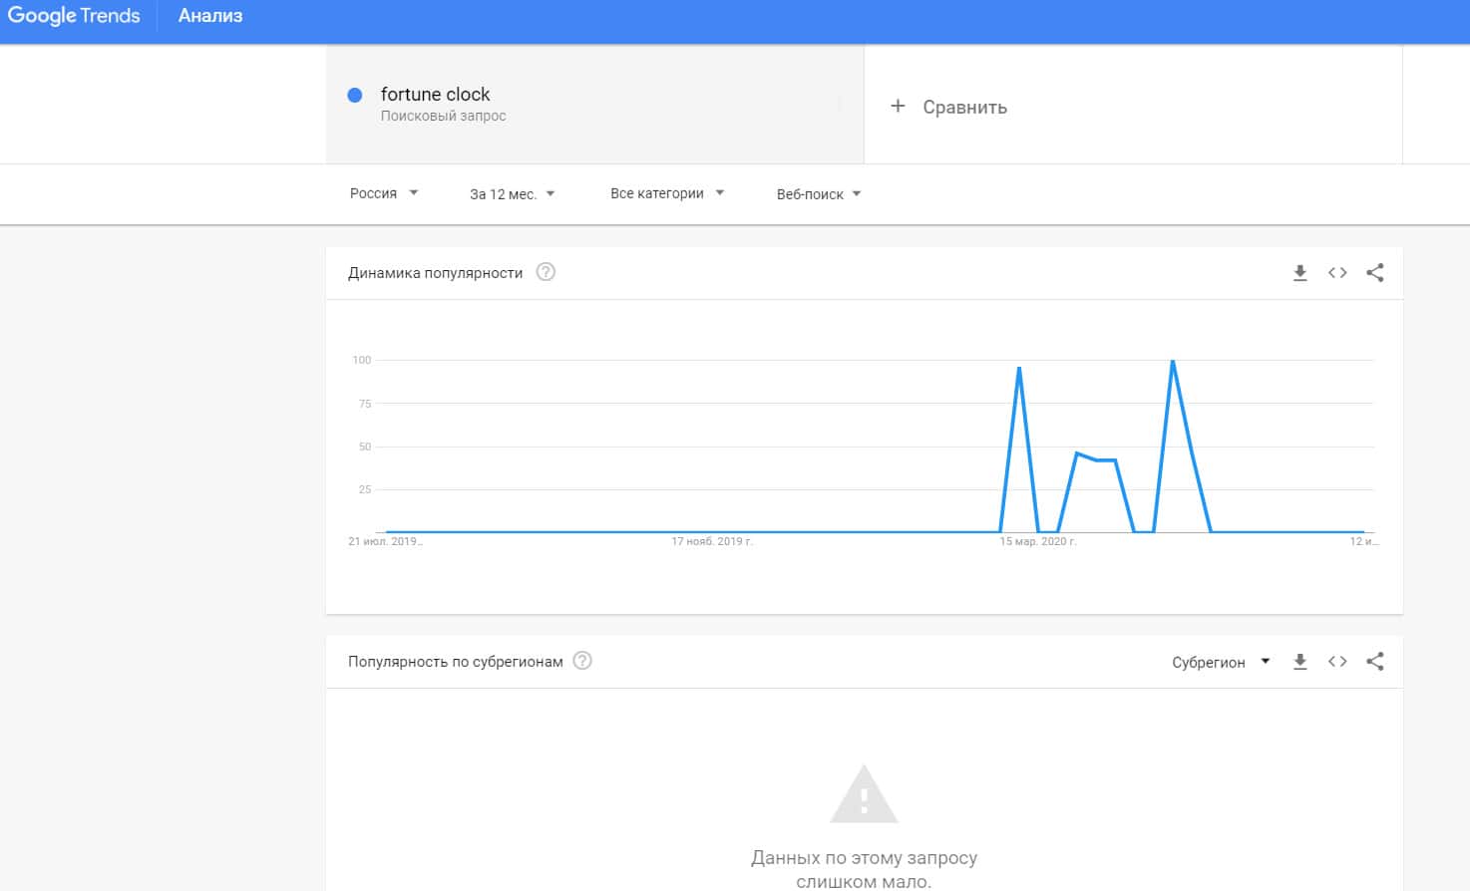Share the Динамика популярности chart
Viewport: 1470px width, 891px height.
tap(1375, 273)
